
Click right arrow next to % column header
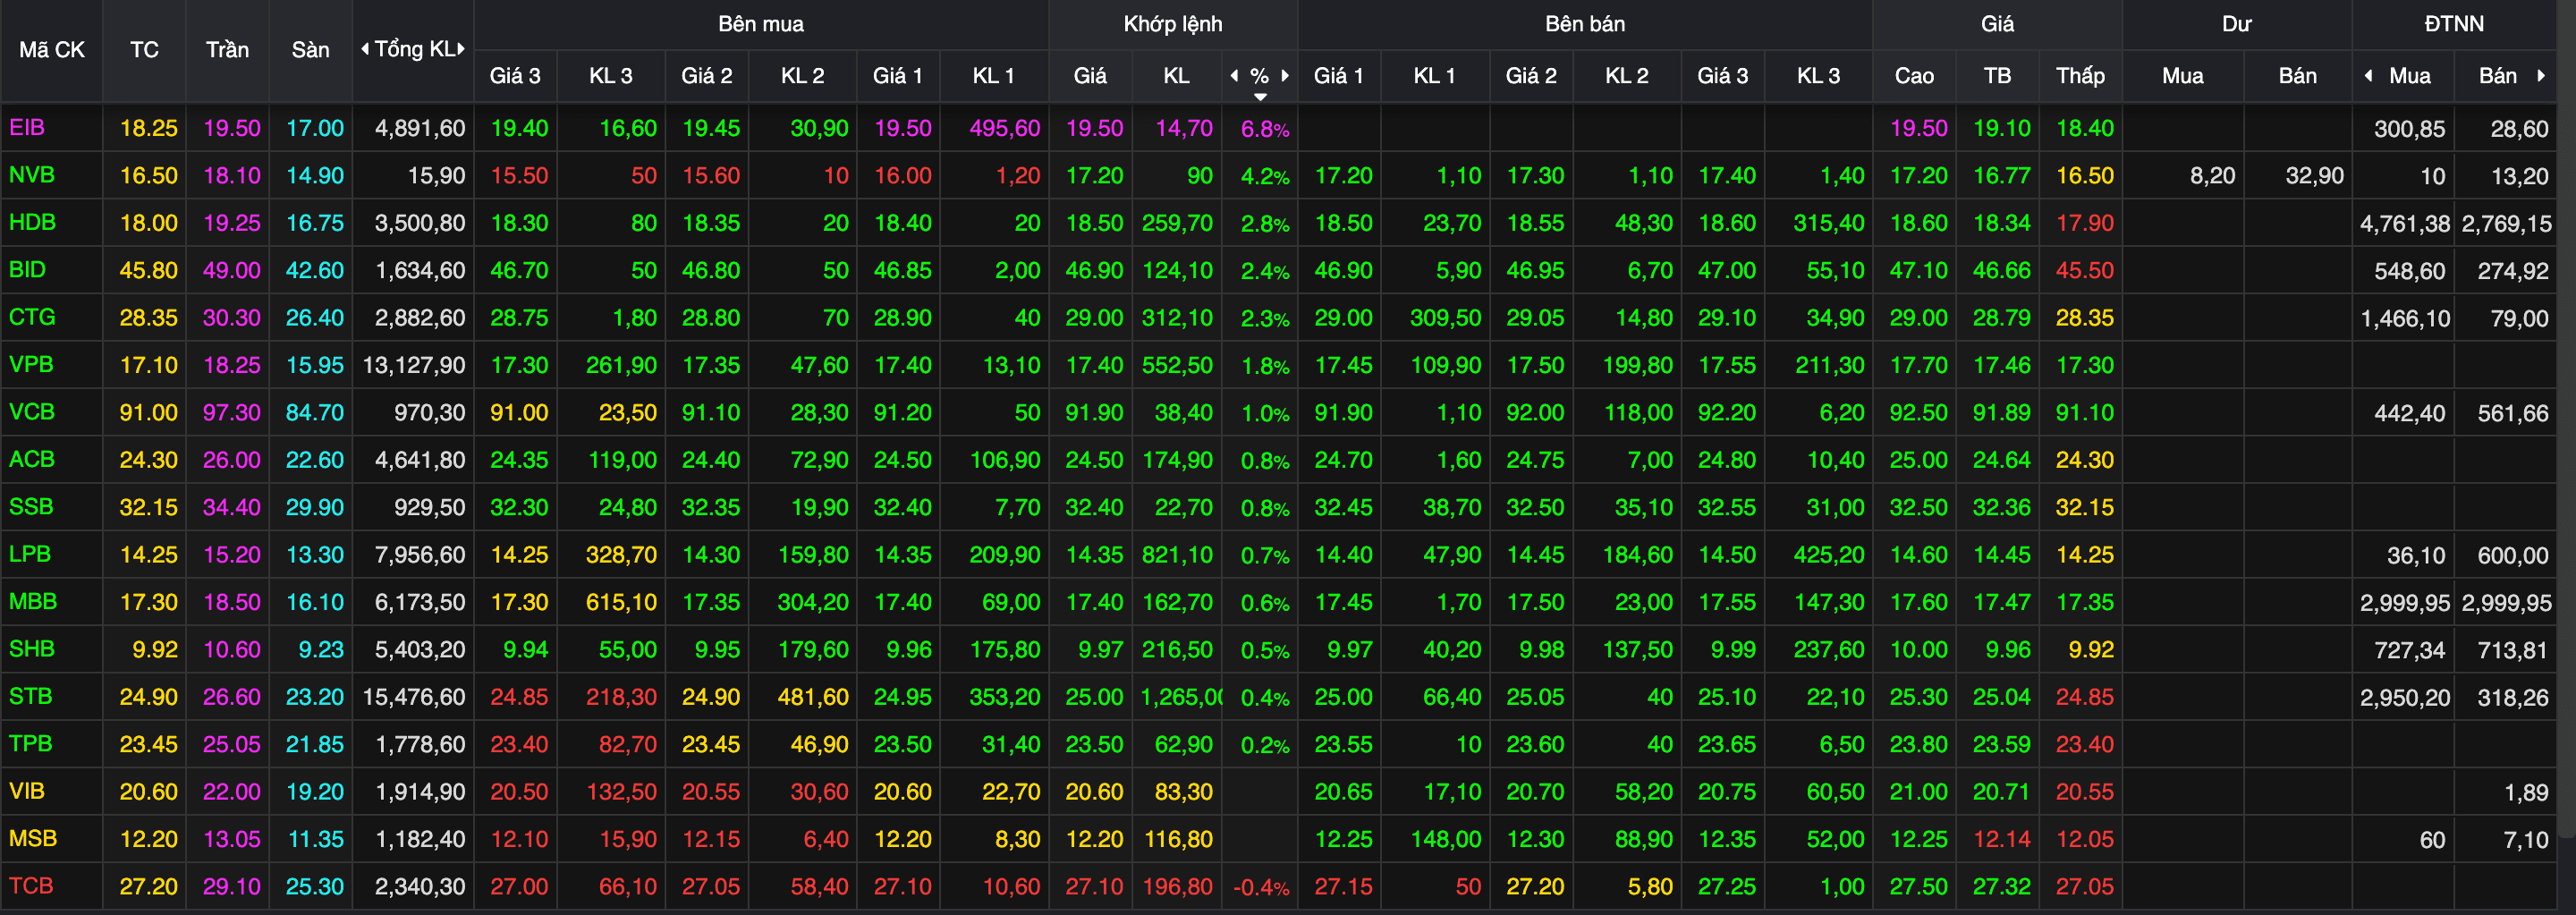tap(1285, 76)
